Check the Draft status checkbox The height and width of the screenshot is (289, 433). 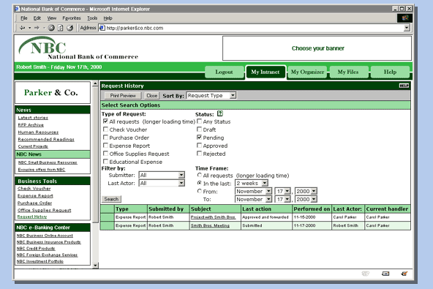pos(199,129)
